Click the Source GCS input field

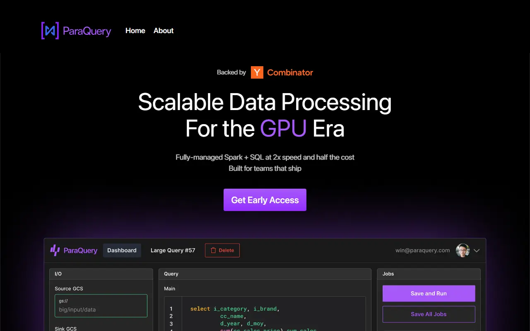coord(101,306)
